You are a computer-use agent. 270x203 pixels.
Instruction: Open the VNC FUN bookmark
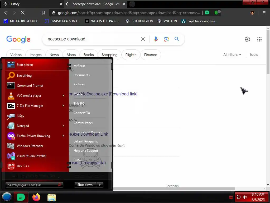tap(167, 21)
